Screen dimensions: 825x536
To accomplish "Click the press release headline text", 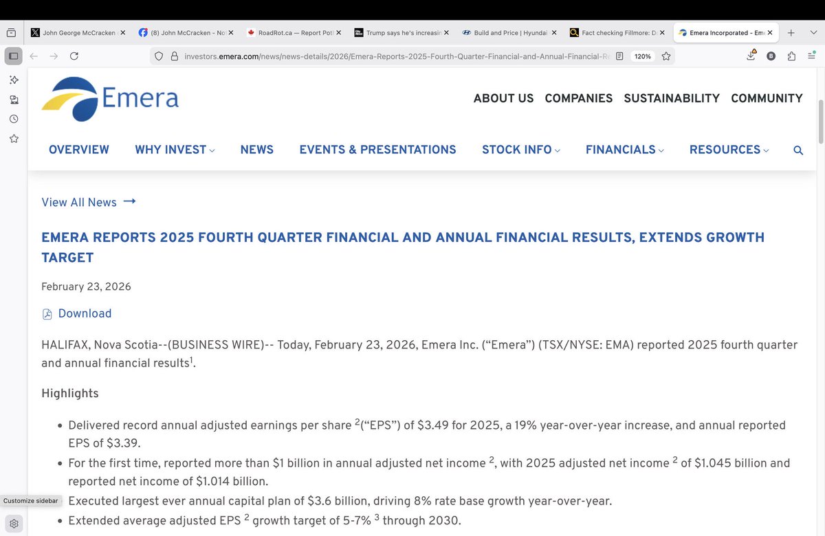I will click(403, 247).
